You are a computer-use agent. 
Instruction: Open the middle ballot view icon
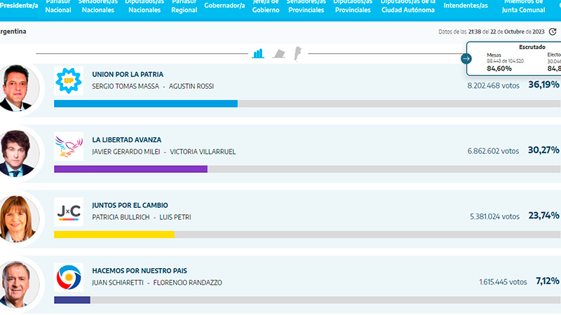tap(278, 53)
